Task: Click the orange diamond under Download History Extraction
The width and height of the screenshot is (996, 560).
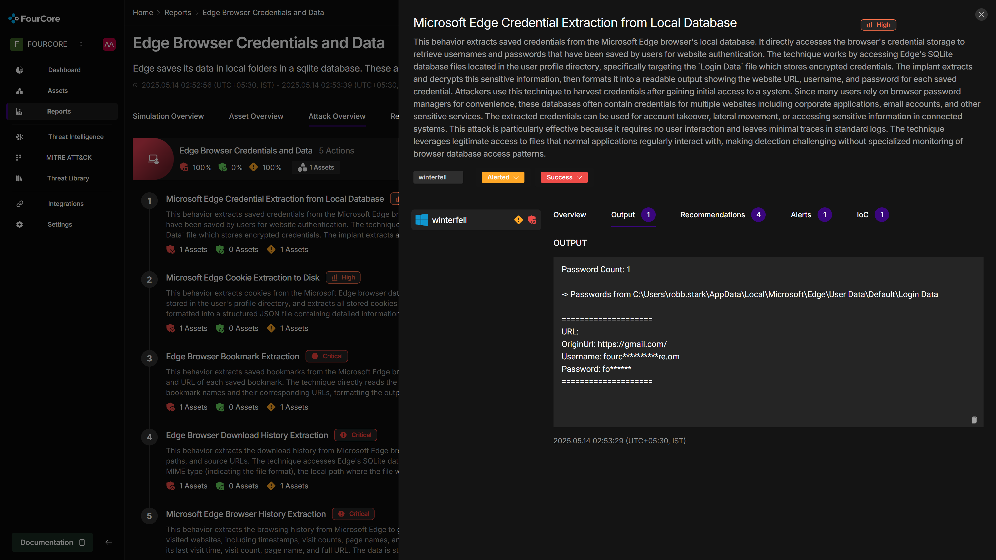Action: [271, 486]
